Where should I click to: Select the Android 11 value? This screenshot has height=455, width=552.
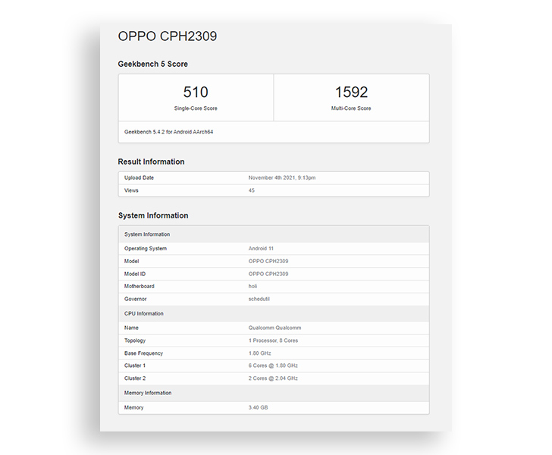pyautogui.click(x=261, y=248)
